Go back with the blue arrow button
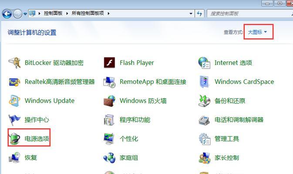The height and width of the screenshot is (174, 293). pos(7,13)
